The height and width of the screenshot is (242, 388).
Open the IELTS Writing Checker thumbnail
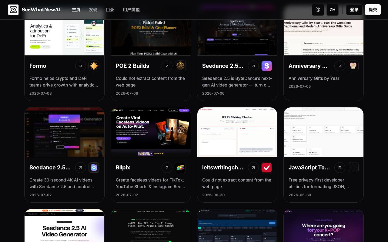tap(237, 132)
